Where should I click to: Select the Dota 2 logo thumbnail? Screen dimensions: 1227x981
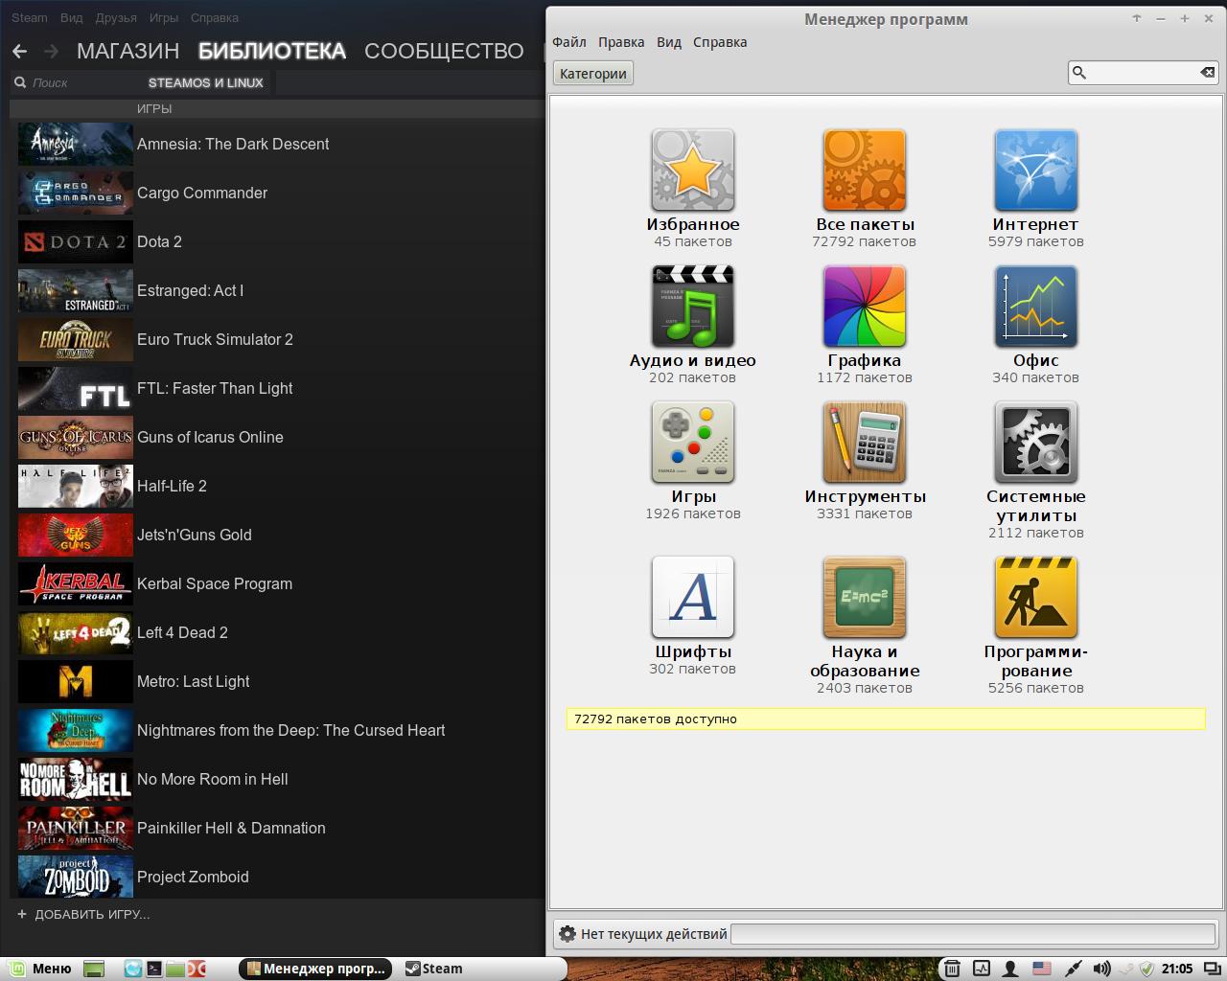click(x=76, y=242)
